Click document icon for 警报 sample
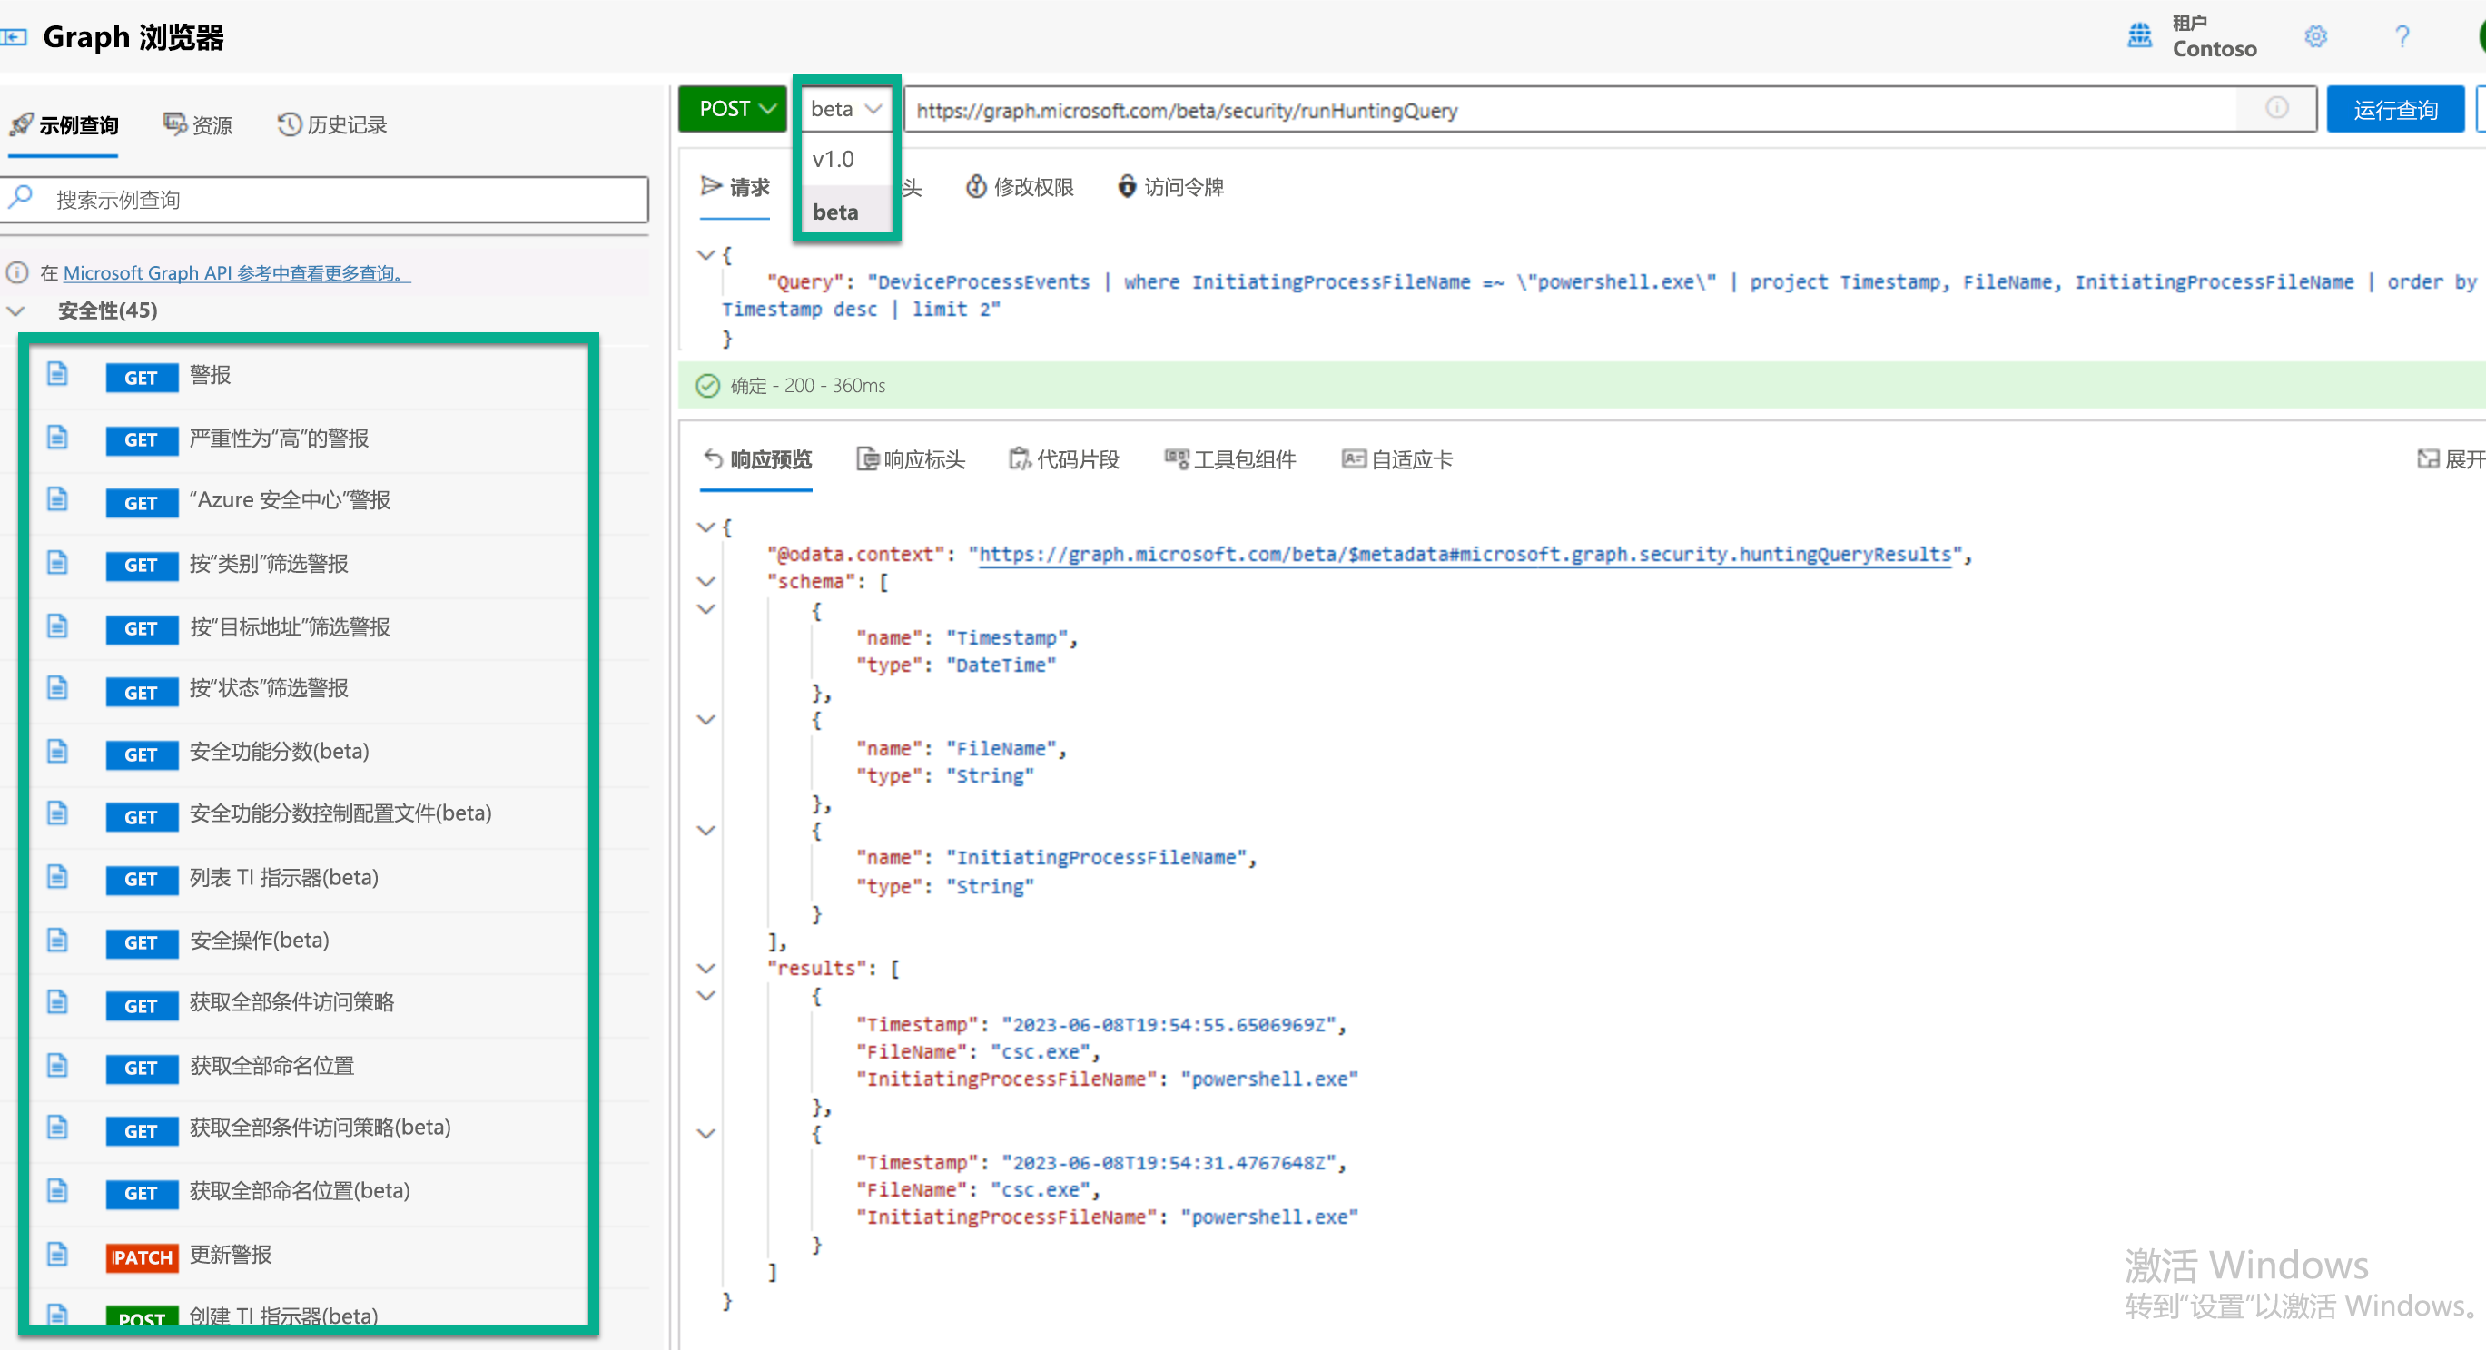Viewport: 2486px width, 1350px height. (58, 374)
